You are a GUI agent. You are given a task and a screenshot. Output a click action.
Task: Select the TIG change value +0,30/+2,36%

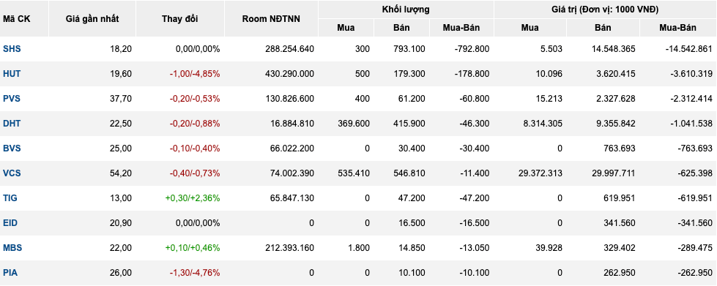coord(193,197)
